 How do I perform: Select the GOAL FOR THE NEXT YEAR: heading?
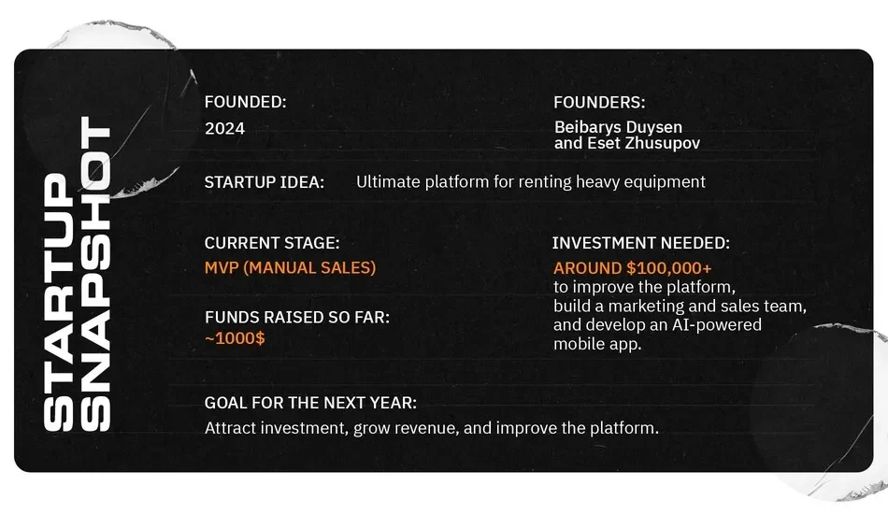pos(310,403)
